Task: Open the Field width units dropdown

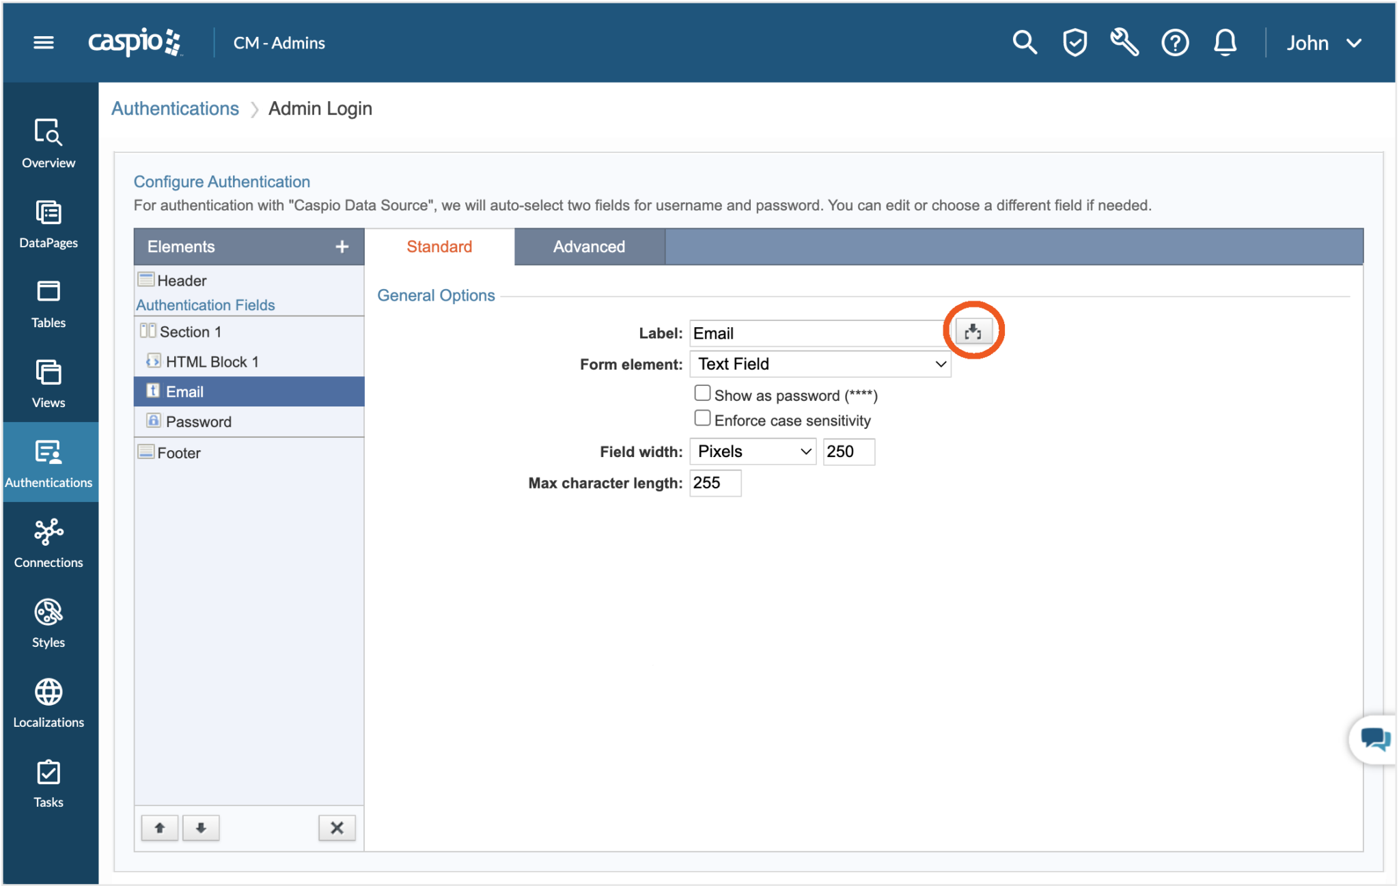Action: point(753,452)
